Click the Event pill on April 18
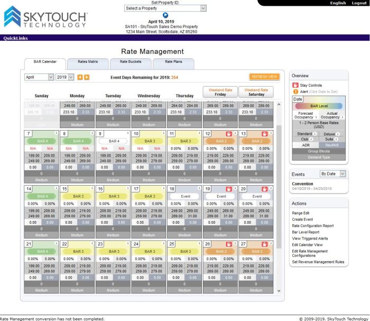 (x=185, y=196)
